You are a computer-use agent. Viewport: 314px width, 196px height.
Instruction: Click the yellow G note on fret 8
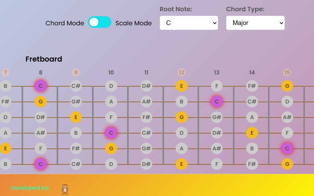click(41, 102)
